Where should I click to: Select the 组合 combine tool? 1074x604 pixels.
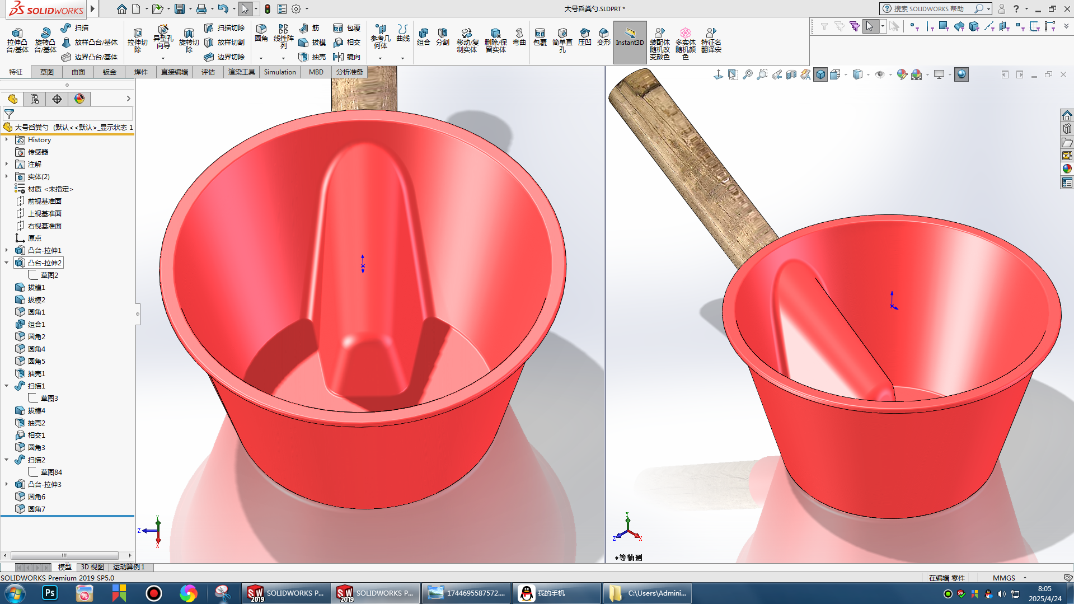(424, 36)
